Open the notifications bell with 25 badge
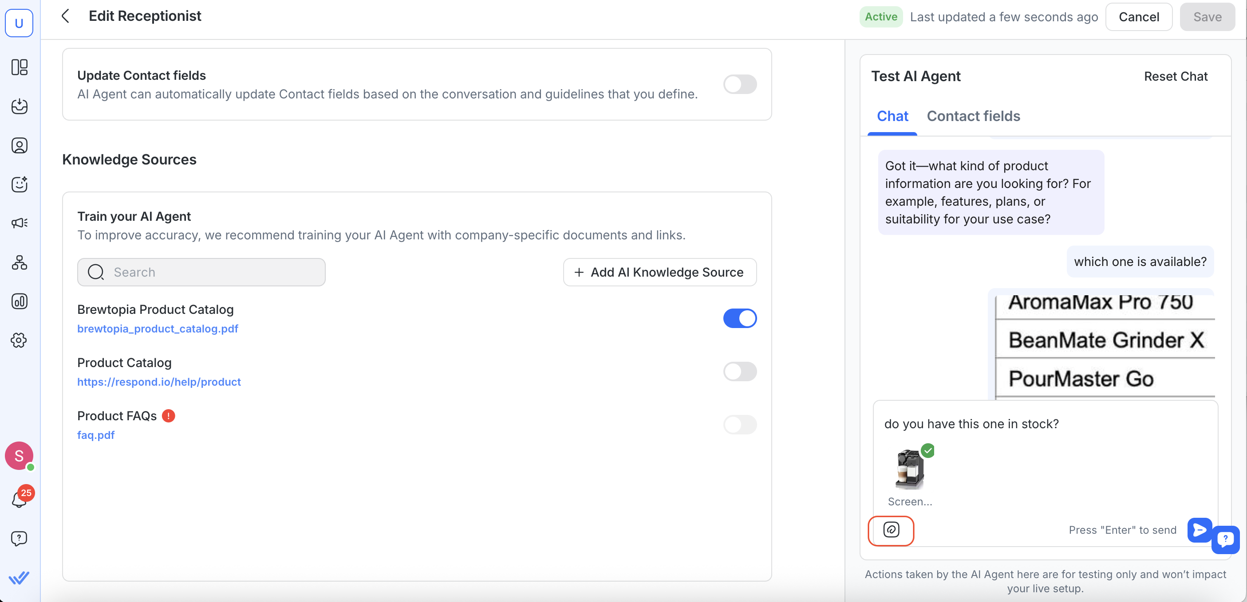The image size is (1247, 602). (x=20, y=499)
